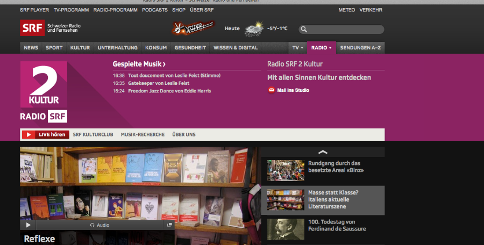Open the SPORT section
This screenshot has height=245, width=484.
pyautogui.click(x=54, y=48)
